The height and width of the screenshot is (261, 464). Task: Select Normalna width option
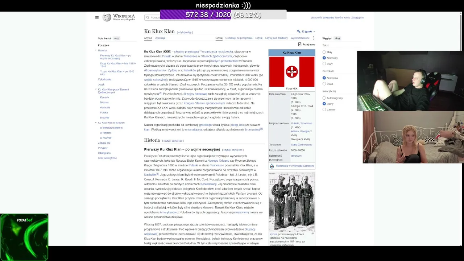324,78
